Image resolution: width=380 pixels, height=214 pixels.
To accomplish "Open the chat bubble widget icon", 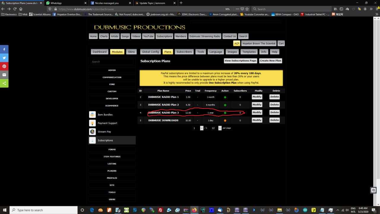I will [373, 190].
